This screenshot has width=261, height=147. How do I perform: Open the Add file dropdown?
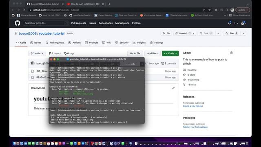pos(152,53)
